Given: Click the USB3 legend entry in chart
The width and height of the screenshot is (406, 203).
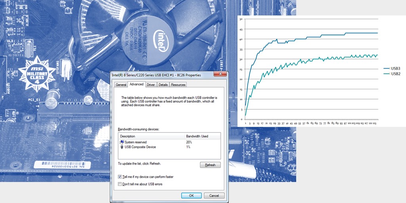Looking at the screenshot, I should pos(392,69).
